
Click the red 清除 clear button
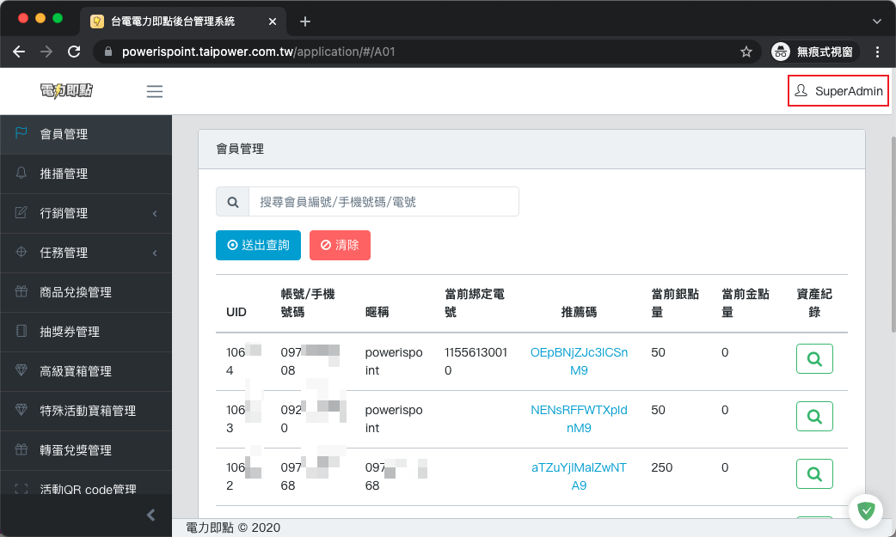click(x=340, y=245)
